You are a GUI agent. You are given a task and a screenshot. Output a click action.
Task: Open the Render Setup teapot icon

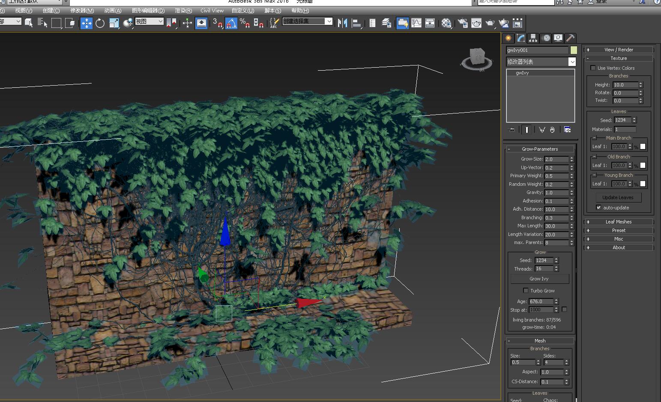(x=463, y=23)
